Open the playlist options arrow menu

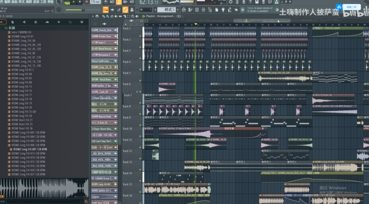point(92,16)
